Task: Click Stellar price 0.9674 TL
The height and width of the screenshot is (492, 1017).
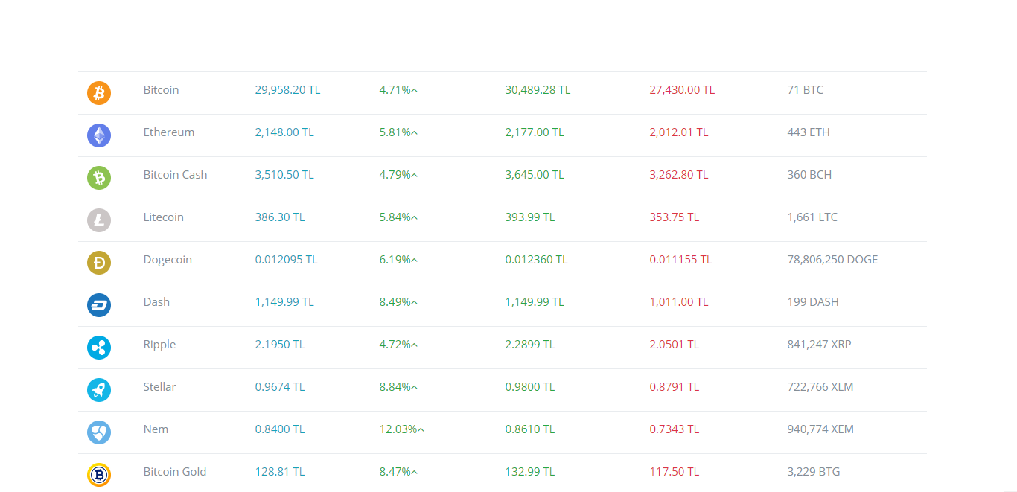Action: click(x=280, y=387)
